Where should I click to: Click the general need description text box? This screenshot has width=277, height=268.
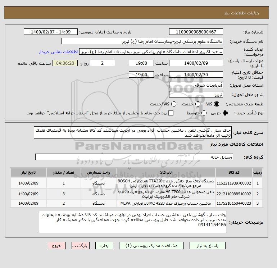(x=133, y=132)
